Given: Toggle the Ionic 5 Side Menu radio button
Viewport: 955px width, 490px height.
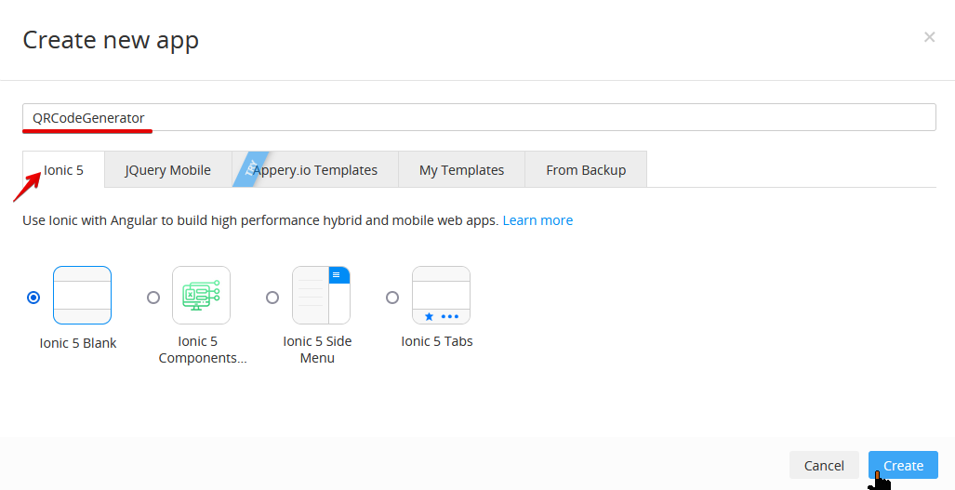Looking at the screenshot, I should point(272,297).
